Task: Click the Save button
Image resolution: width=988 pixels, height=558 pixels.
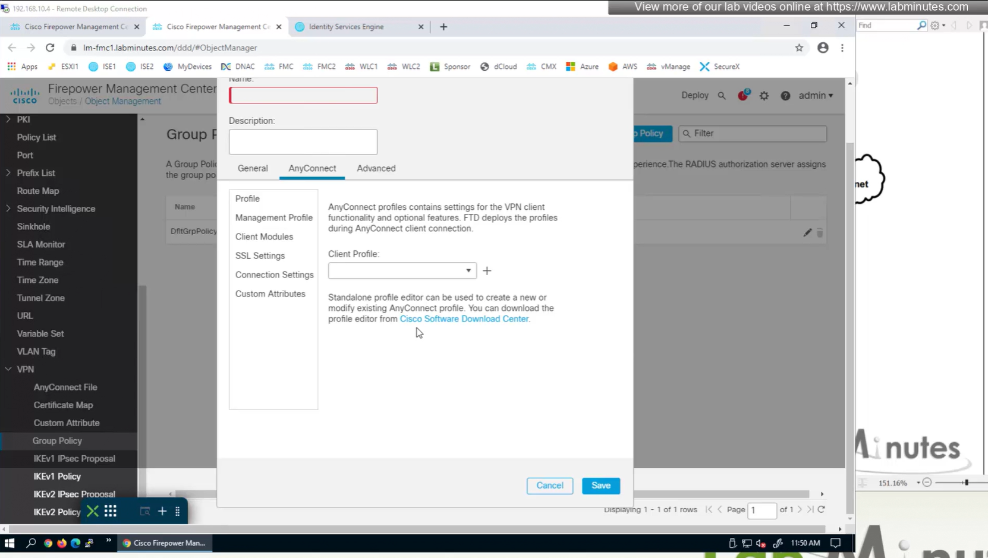Action: pyautogui.click(x=600, y=486)
